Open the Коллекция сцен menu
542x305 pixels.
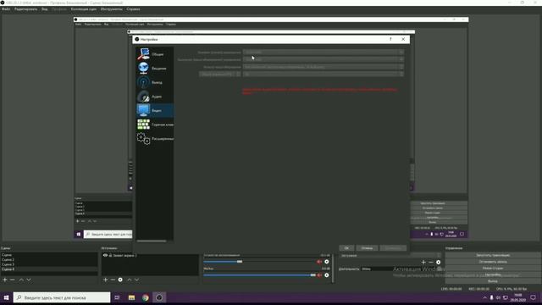coord(84,9)
